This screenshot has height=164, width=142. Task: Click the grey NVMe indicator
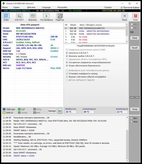pyautogui.click(x=34, y=109)
